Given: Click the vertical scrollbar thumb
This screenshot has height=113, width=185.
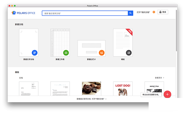Looking at the screenshot, I should coord(176,30).
